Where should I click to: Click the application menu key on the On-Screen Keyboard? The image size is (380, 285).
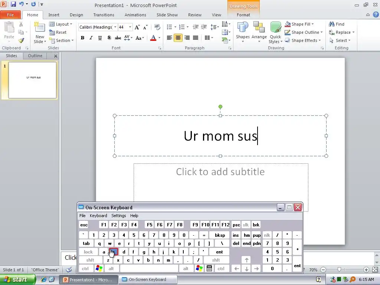pos(209,268)
